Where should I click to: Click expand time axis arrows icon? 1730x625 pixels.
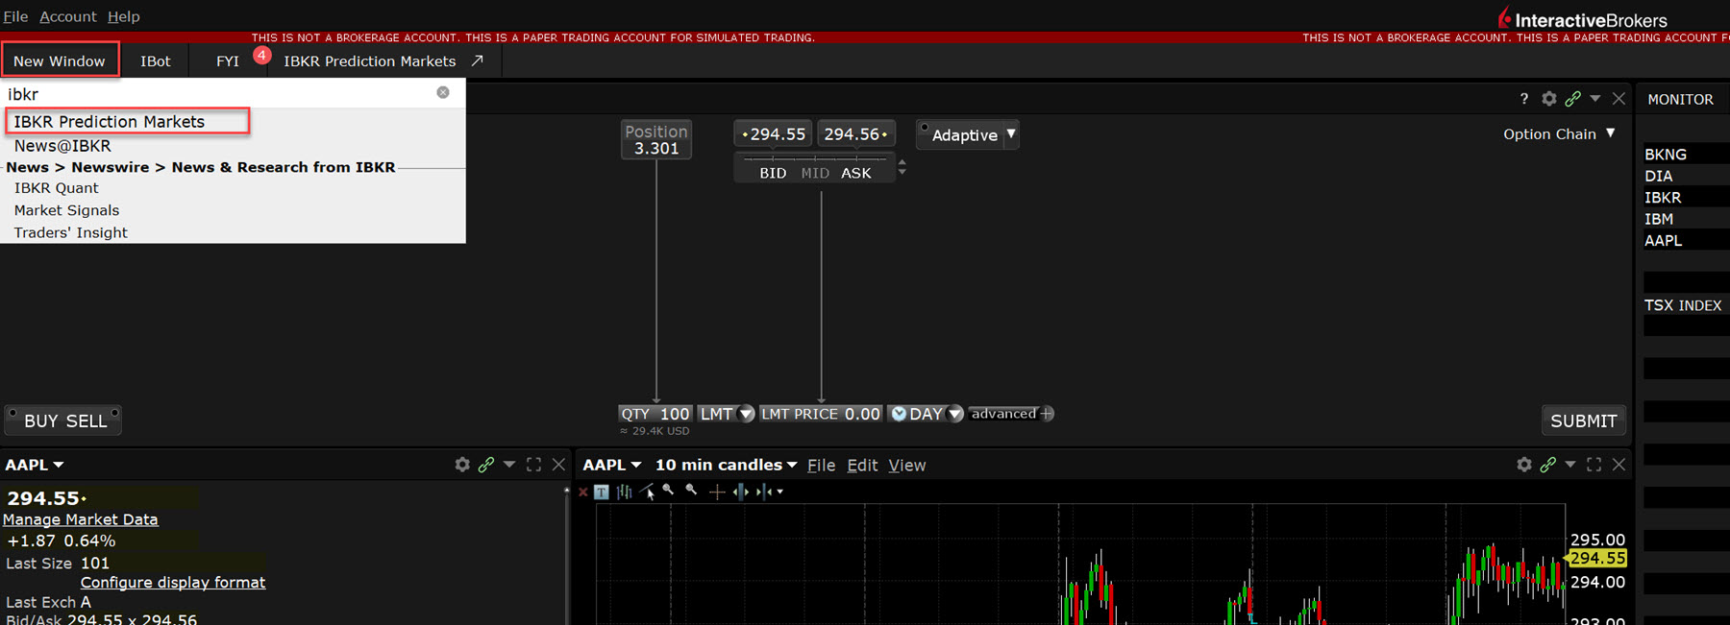tap(740, 492)
